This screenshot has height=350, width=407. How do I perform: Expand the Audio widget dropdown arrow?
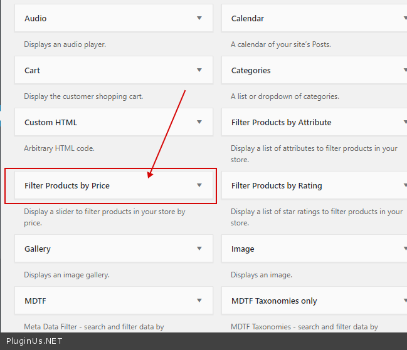(199, 18)
